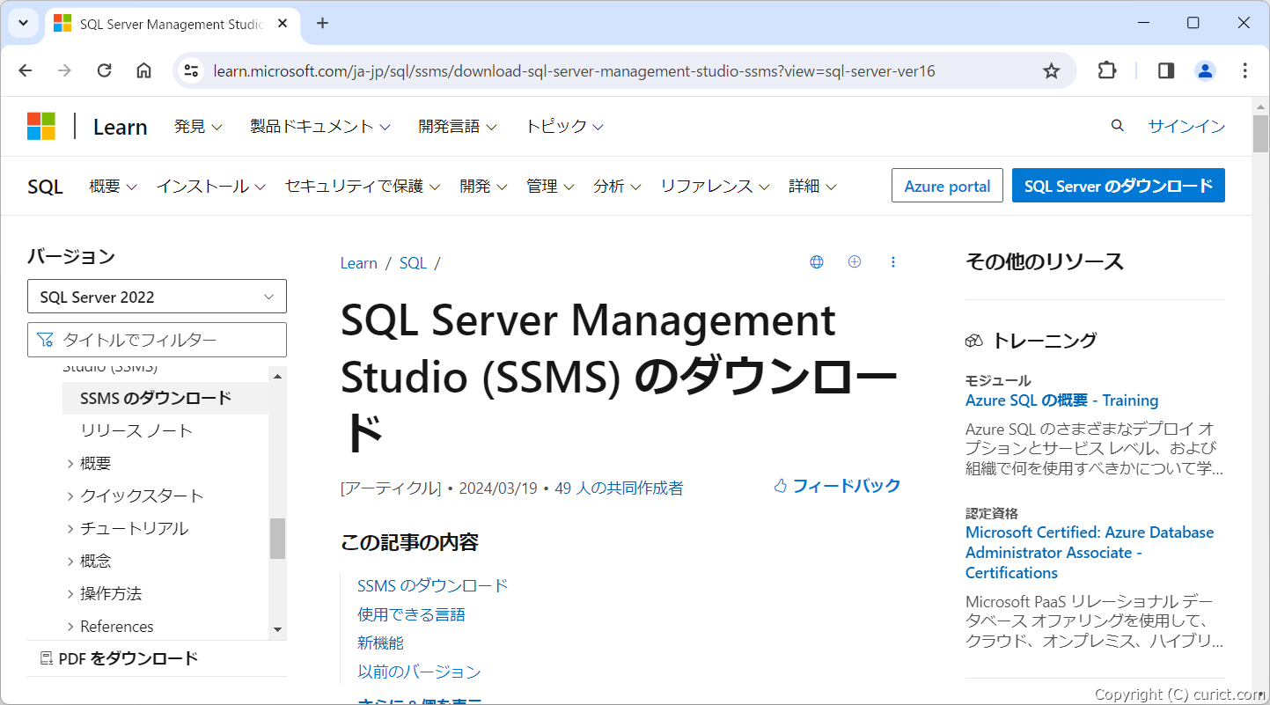Image resolution: width=1270 pixels, height=705 pixels.
Task: Jump to SSMS のダウンロード section link
Action: pyautogui.click(x=432, y=585)
